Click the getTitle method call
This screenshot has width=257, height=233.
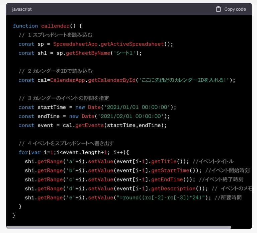pyautogui.click(x=164, y=161)
